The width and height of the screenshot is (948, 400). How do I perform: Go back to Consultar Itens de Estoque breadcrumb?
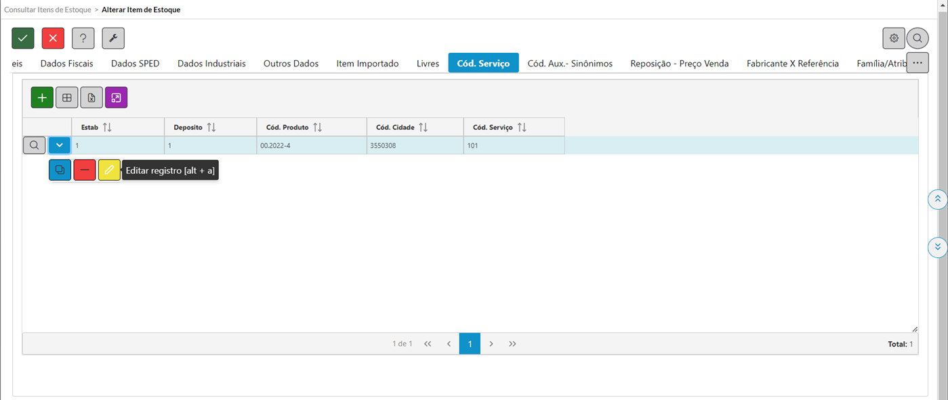click(47, 10)
